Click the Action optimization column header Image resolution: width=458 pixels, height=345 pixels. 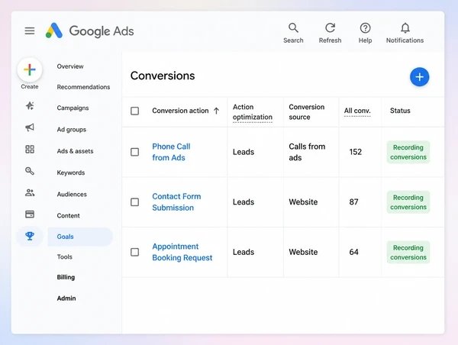253,112
